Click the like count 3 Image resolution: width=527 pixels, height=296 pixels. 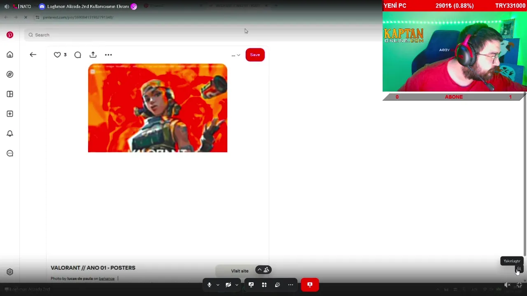pyautogui.click(x=65, y=55)
